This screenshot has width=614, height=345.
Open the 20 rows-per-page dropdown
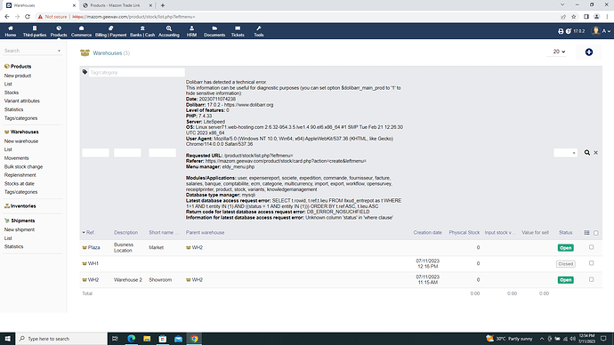[559, 52]
